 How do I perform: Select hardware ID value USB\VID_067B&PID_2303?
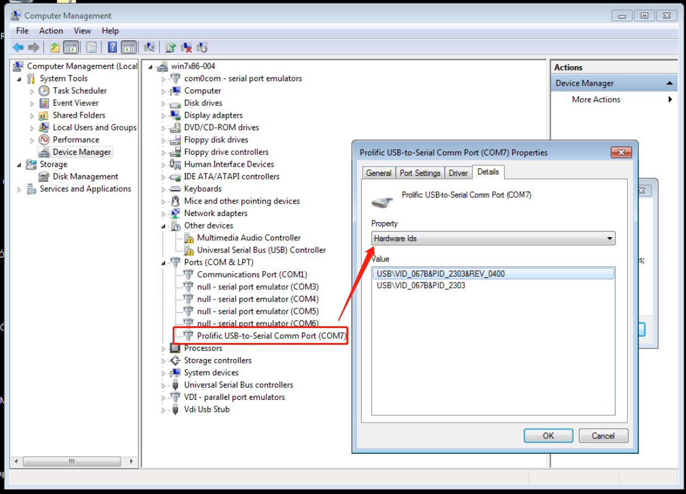(x=421, y=285)
